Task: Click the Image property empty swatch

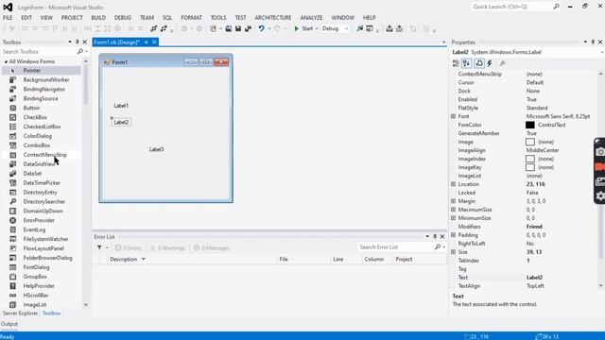Action: click(530, 142)
